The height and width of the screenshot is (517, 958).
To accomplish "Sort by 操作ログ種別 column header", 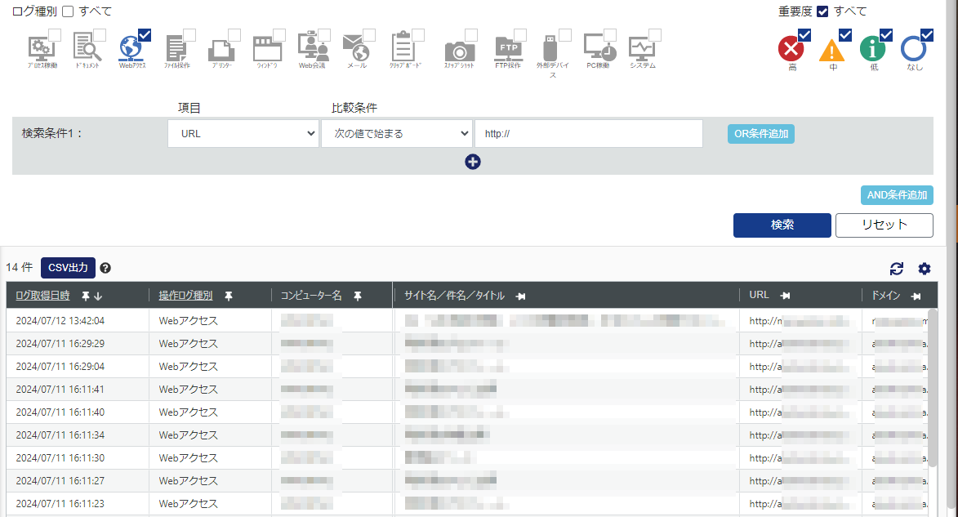I will tap(185, 296).
